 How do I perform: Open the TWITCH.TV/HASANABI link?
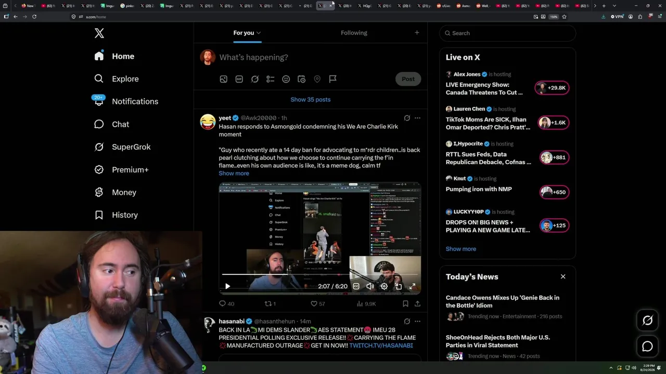(x=381, y=345)
